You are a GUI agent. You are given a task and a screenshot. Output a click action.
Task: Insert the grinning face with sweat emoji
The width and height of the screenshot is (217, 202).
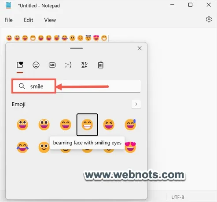pos(130,125)
